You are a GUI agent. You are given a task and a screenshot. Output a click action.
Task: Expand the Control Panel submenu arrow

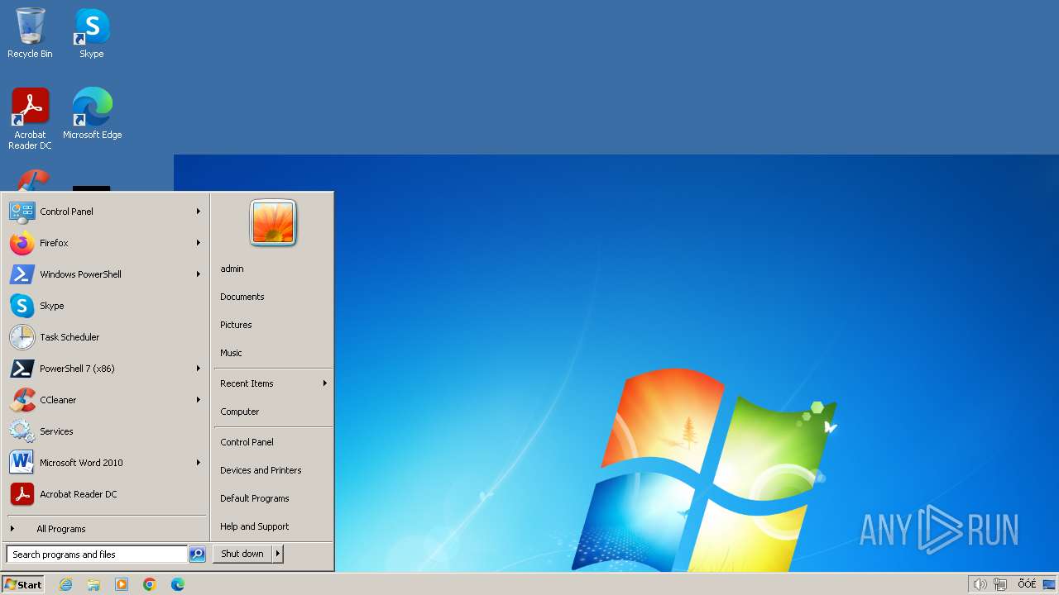[x=199, y=212]
